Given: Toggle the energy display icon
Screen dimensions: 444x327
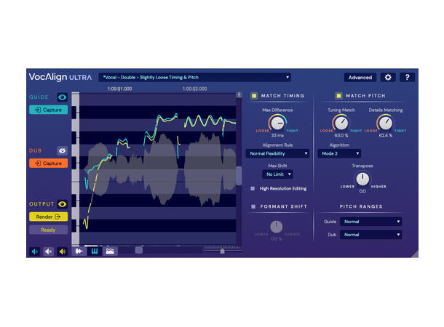Looking at the screenshot, I should (110, 251).
